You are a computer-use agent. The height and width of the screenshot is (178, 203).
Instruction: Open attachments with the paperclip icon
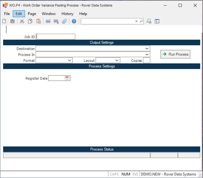[x=64, y=21]
